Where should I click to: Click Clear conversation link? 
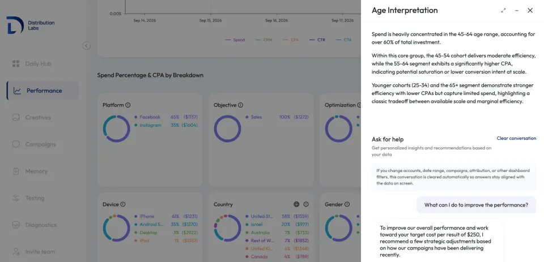516,138
